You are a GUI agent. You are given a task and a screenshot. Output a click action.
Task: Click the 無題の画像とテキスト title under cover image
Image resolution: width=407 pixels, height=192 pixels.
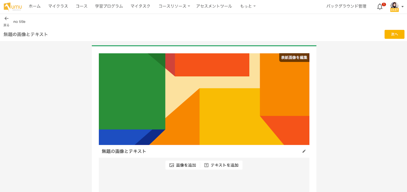[x=124, y=151]
